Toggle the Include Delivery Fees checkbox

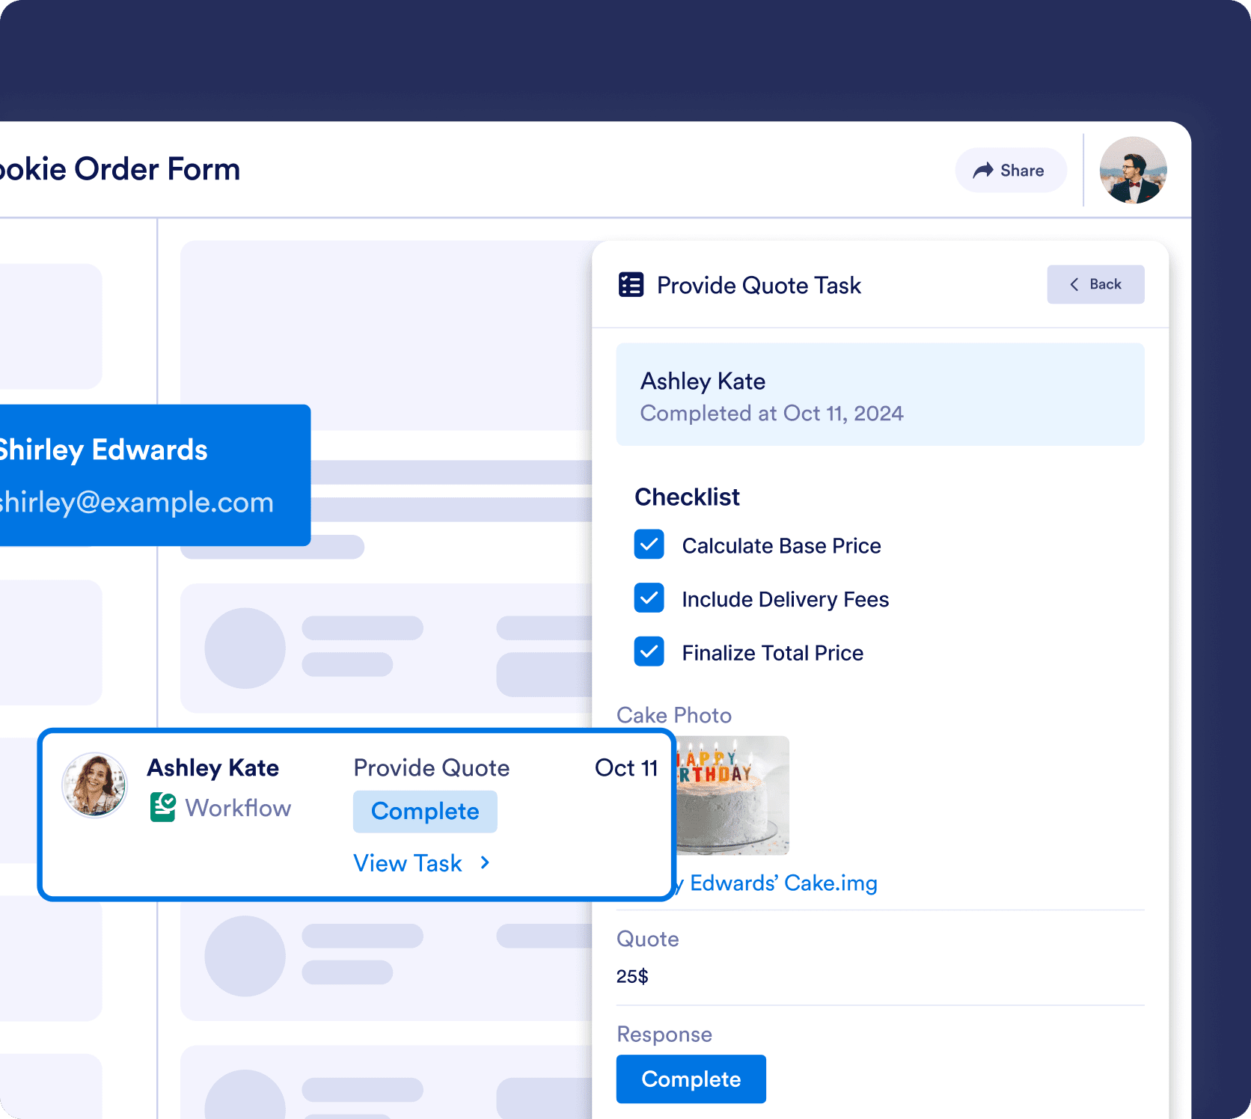pos(649,598)
